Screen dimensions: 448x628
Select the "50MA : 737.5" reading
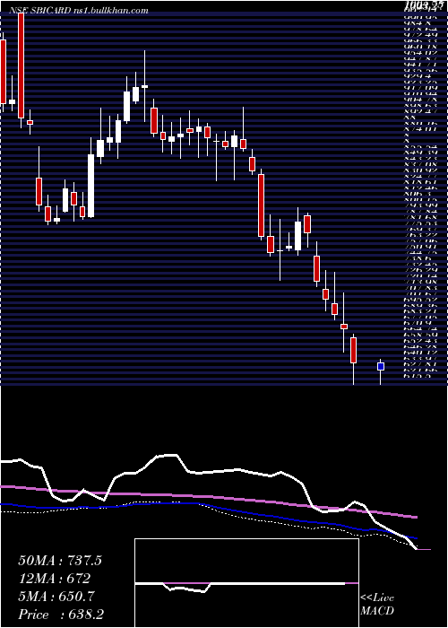point(60,561)
